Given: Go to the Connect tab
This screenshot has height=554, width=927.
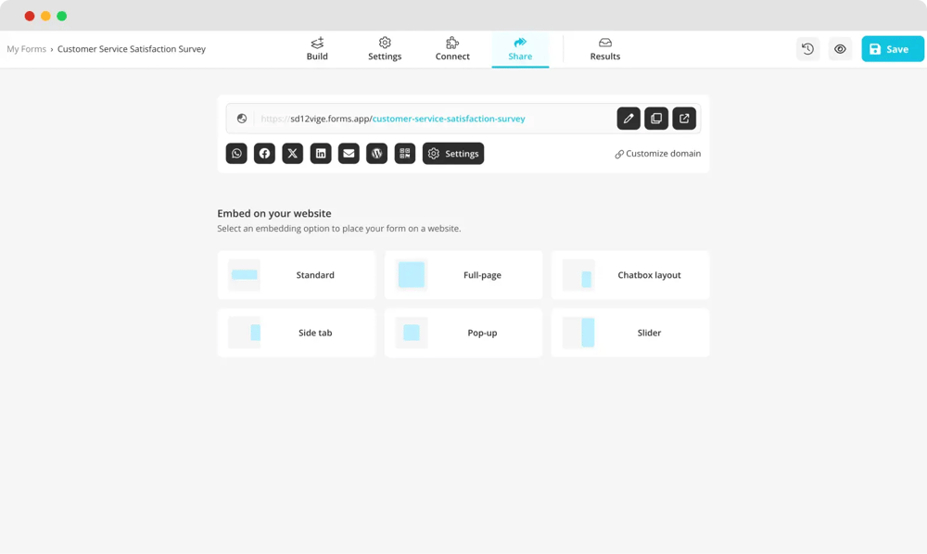Looking at the screenshot, I should click(x=452, y=49).
